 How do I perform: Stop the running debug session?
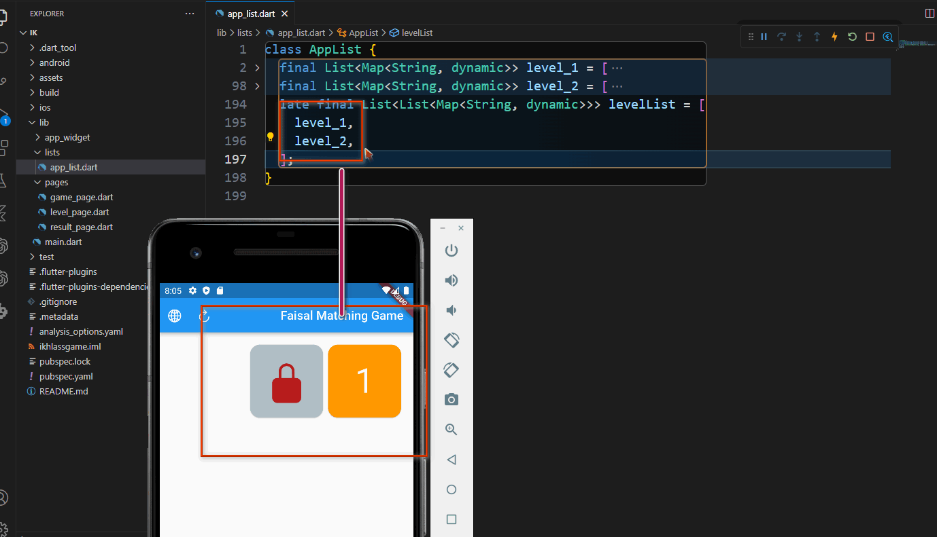tap(870, 36)
